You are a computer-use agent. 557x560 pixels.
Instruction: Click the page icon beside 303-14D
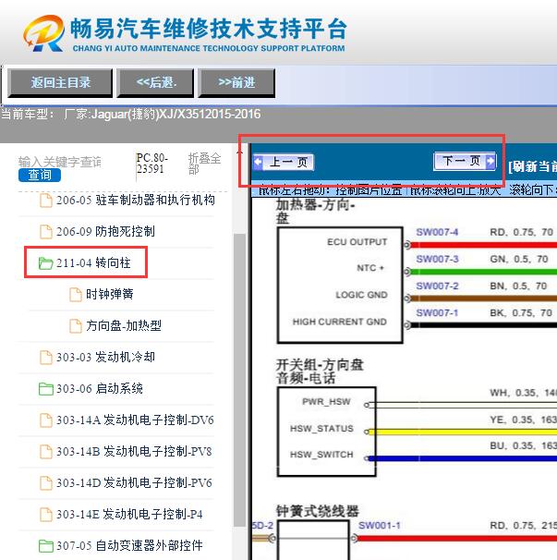click(x=45, y=483)
